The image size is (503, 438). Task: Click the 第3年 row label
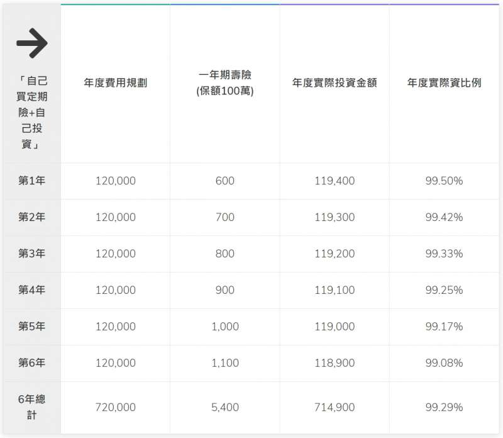pyautogui.click(x=32, y=254)
